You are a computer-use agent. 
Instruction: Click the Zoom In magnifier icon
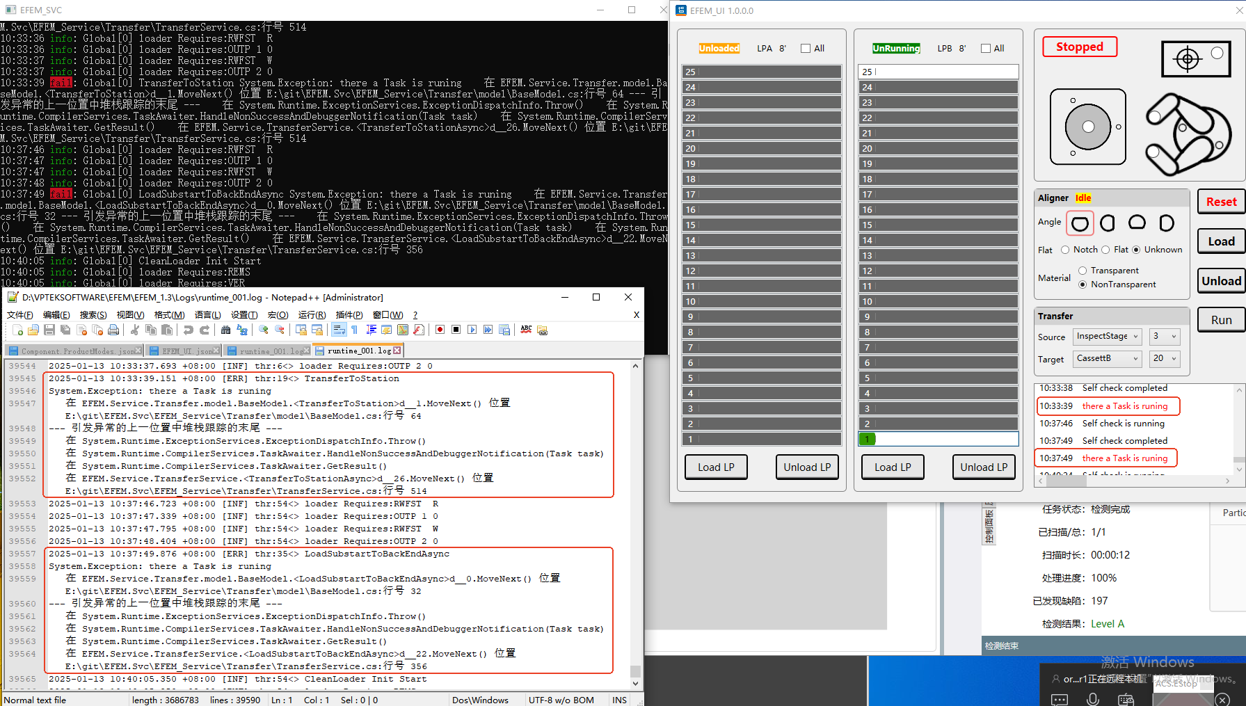click(264, 330)
